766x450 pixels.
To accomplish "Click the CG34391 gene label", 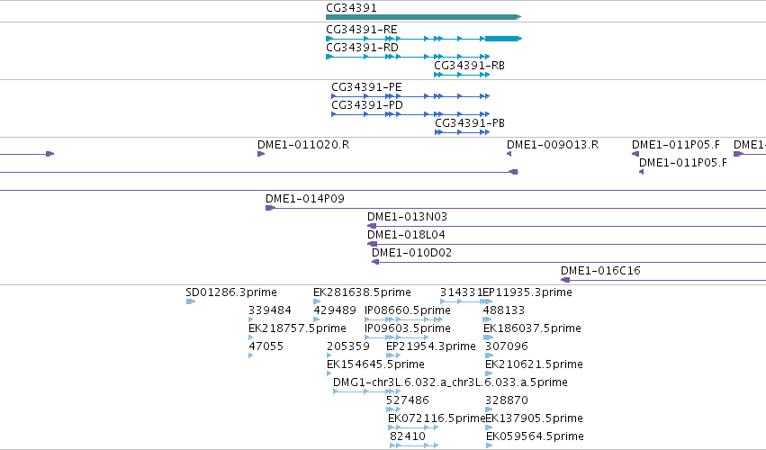I will tap(351, 8).
